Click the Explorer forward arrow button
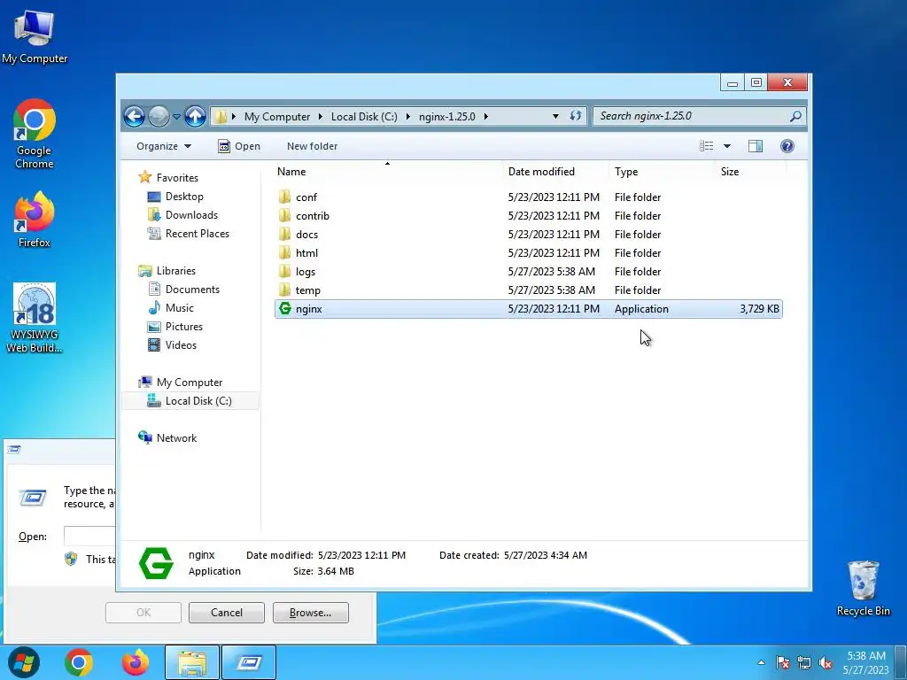 [159, 116]
